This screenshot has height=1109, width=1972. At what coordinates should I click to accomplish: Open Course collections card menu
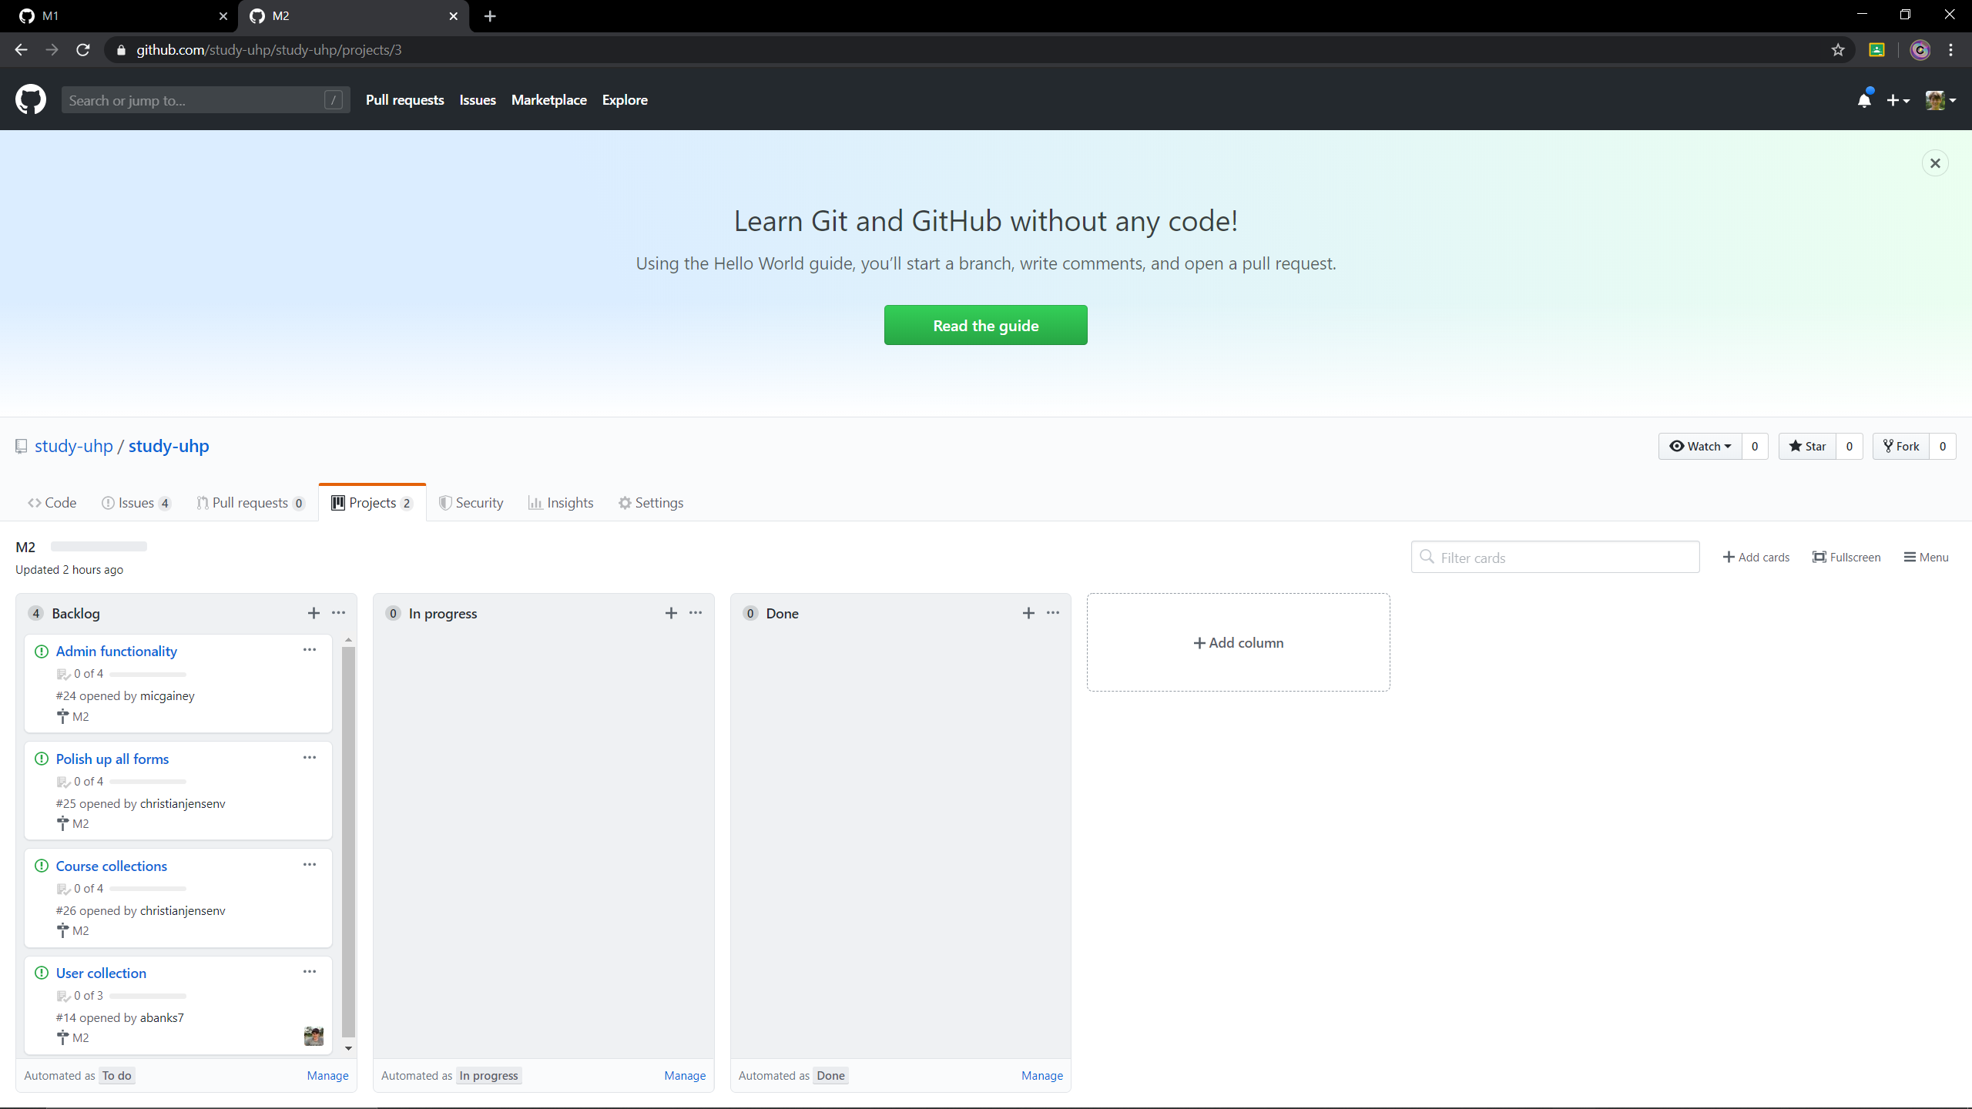point(310,865)
